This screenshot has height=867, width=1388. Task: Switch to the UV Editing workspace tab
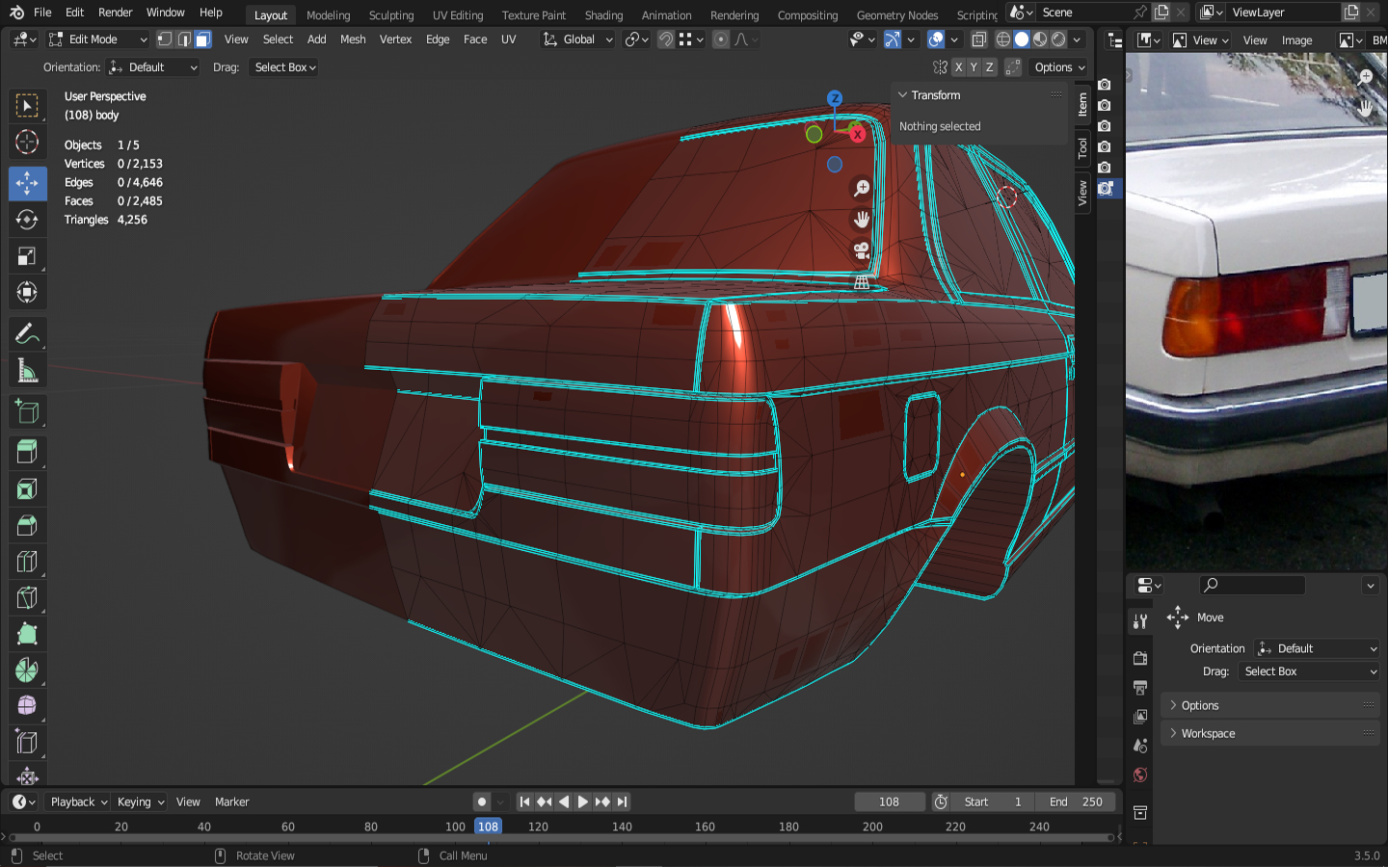click(x=458, y=15)
